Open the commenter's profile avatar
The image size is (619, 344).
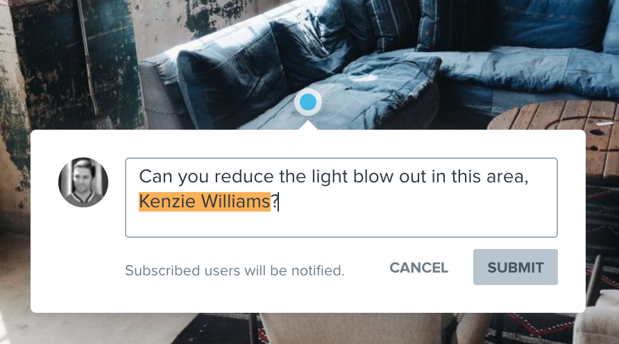83,182
